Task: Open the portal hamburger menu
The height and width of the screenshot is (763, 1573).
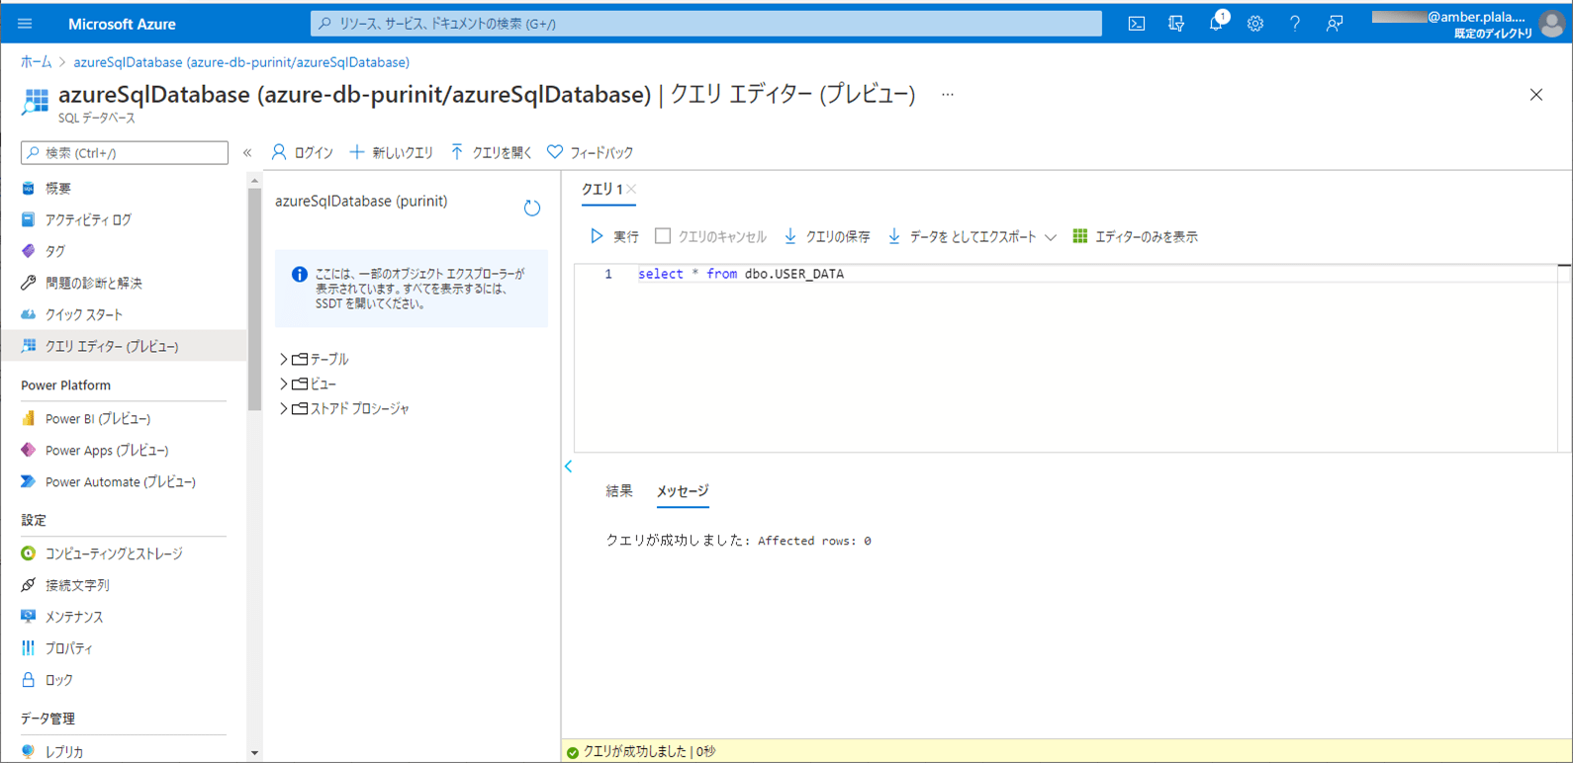Action: pos(26,24)
